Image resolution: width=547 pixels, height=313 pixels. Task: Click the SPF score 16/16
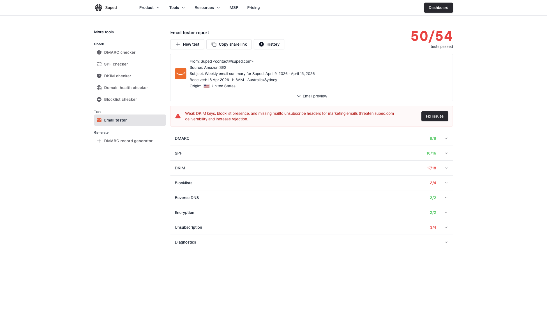pyautogui.click(x=431, y=153)
